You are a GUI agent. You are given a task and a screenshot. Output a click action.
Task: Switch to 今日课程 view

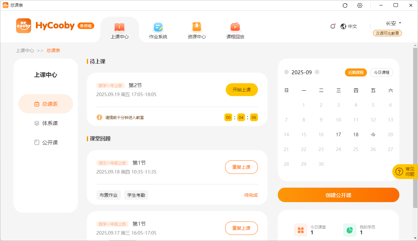click(381, 72)
